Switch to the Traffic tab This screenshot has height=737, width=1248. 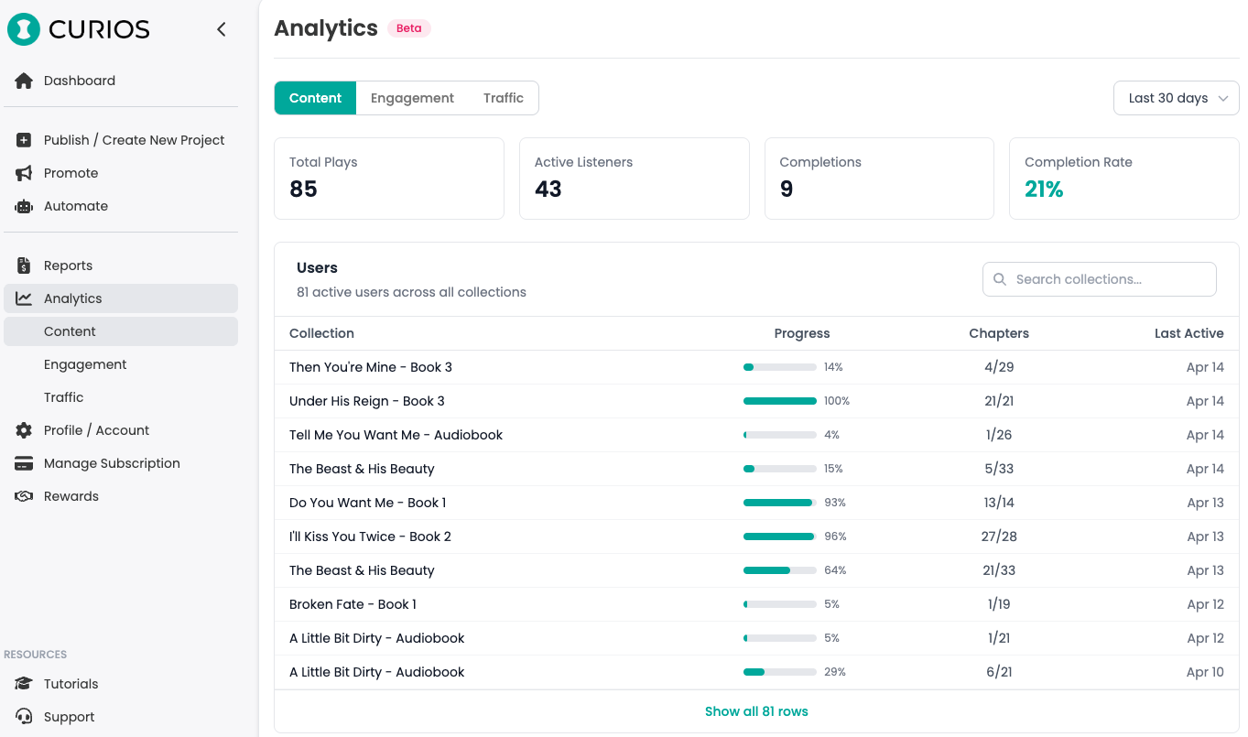(x=504, y=98)
